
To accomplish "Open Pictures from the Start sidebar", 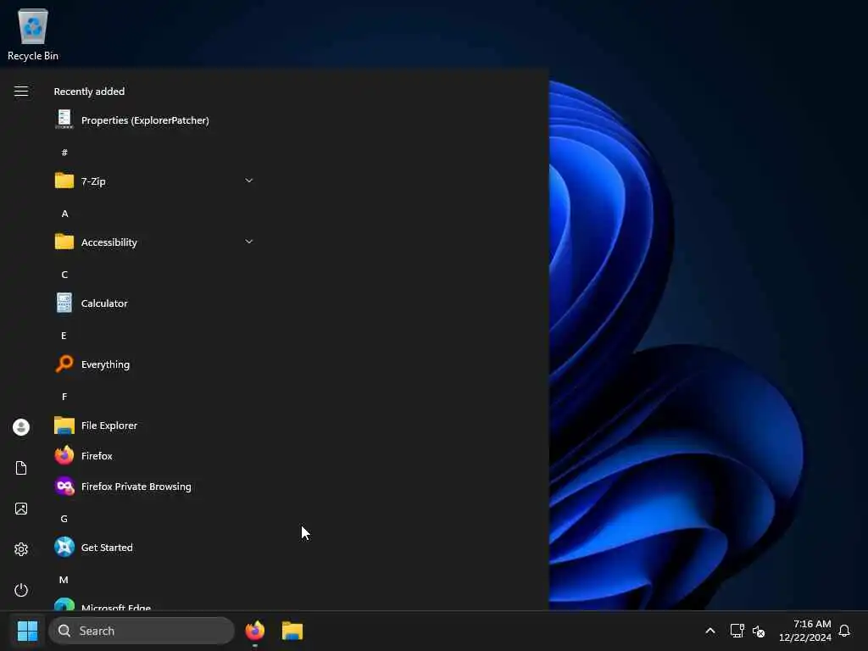I will (x=21, y=509).
